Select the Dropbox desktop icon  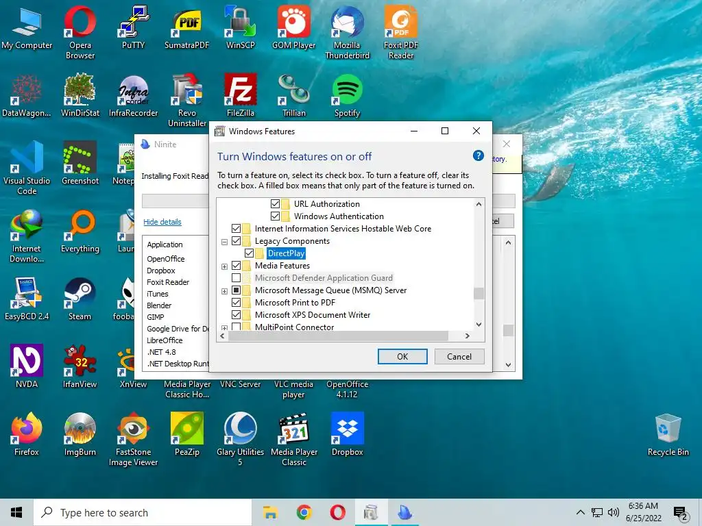[347, 435]
